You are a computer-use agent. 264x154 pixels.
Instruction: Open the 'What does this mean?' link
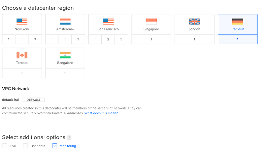tap(101, 113)
